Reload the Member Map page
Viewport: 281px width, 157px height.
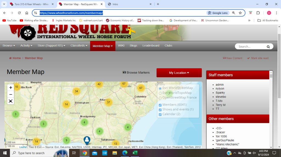tap(19, 13)
